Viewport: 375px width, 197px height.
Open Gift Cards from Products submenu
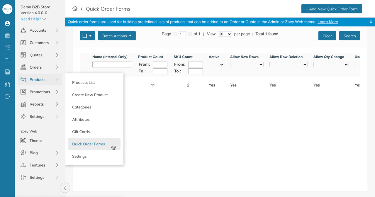[81, 132]
